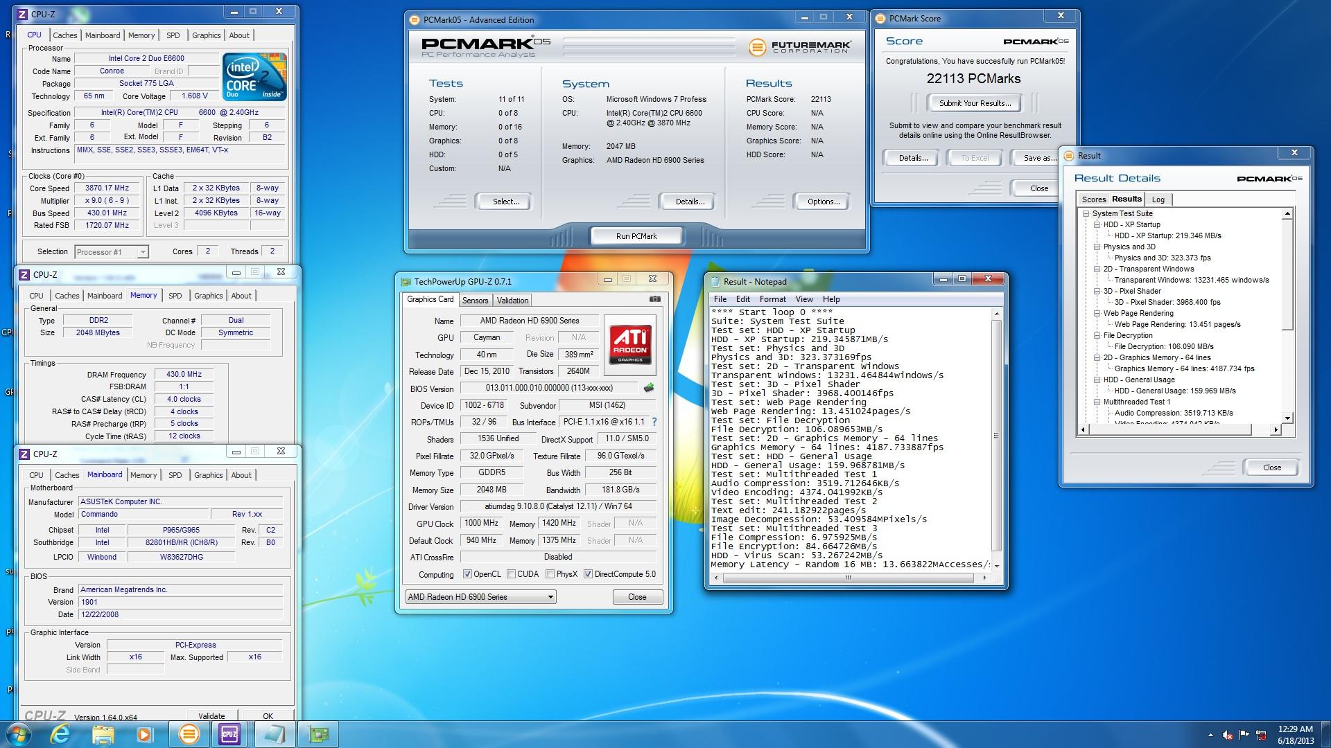Image resolution: width=1331 pixels, height=748 pixels.
Task: Click the Show desktop button on taskbar
Action: coord(1325,734)
